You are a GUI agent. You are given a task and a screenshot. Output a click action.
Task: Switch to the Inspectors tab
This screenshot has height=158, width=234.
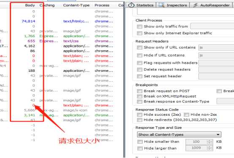[x=173, y=5]
